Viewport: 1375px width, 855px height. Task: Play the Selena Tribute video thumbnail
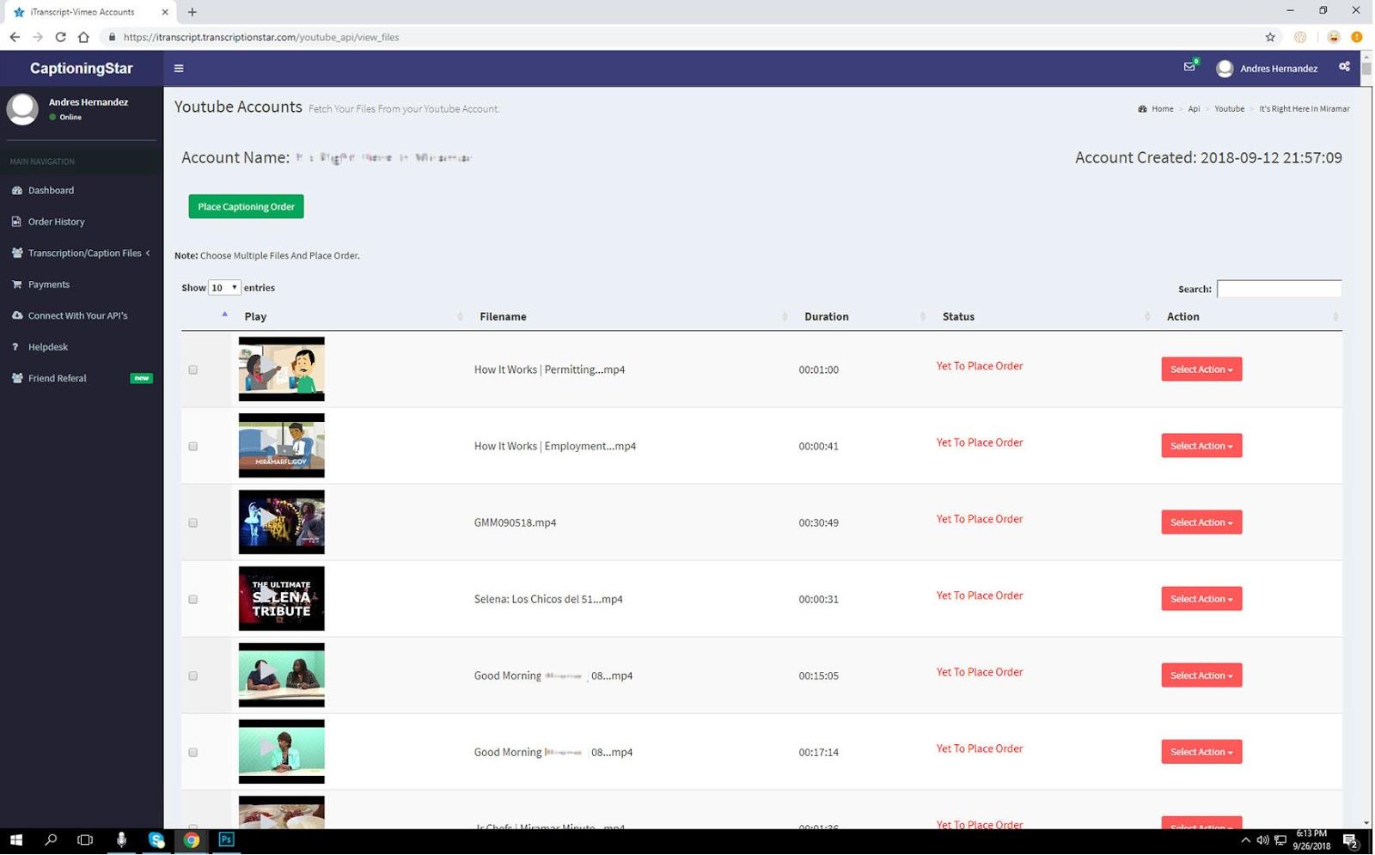[x=282, y=599]
